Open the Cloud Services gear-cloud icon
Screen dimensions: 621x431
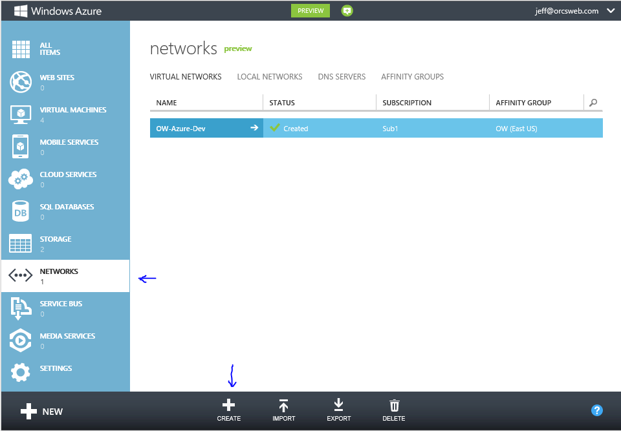(x=21, y=179)
